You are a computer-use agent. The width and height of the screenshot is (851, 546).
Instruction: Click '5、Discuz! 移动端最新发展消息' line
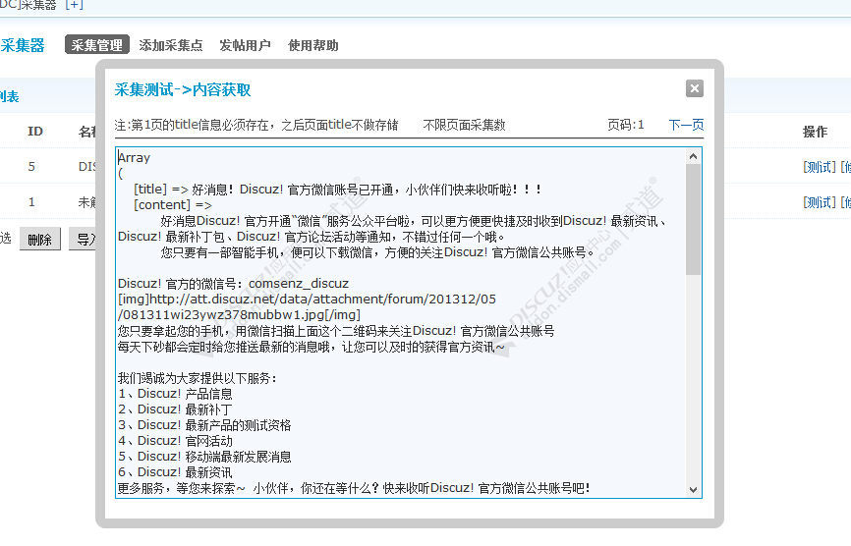tap(204, 457)
